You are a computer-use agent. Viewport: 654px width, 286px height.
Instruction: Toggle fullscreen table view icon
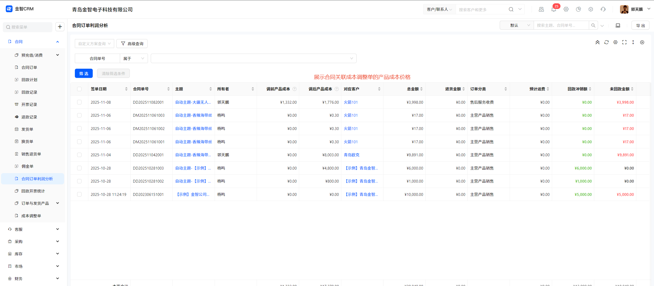(x=624, y=42)
